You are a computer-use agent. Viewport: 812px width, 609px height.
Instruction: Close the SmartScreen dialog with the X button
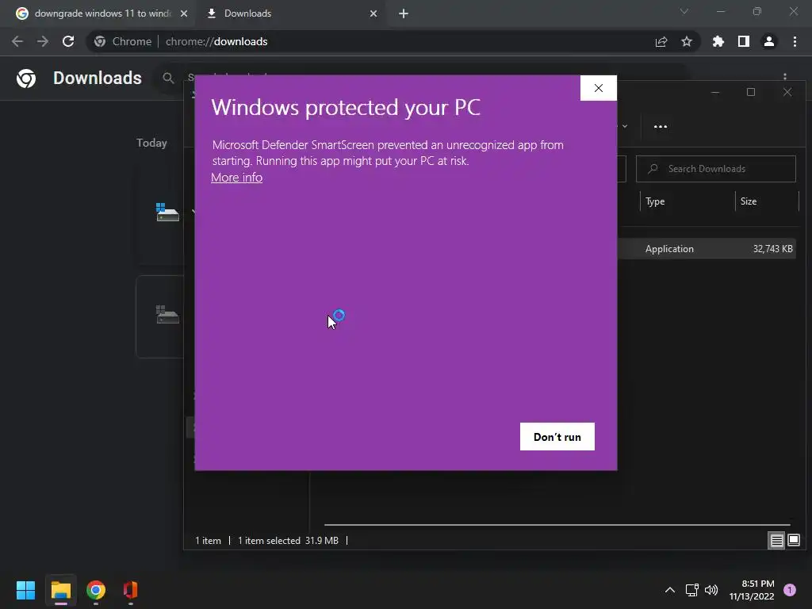click(598, 88)
